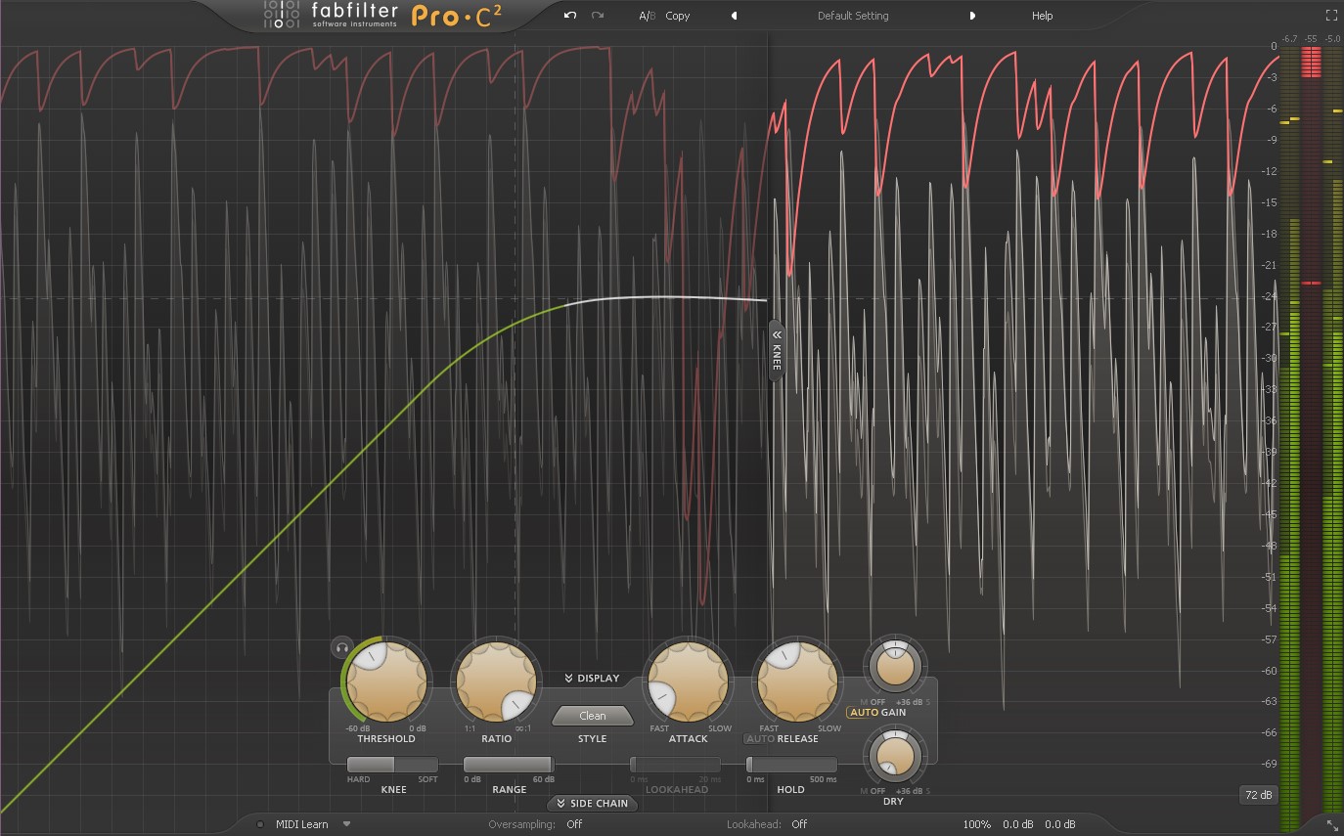Click the Range slider
The width and height of the screenshot is (1344, 836).
coord(509,765)
